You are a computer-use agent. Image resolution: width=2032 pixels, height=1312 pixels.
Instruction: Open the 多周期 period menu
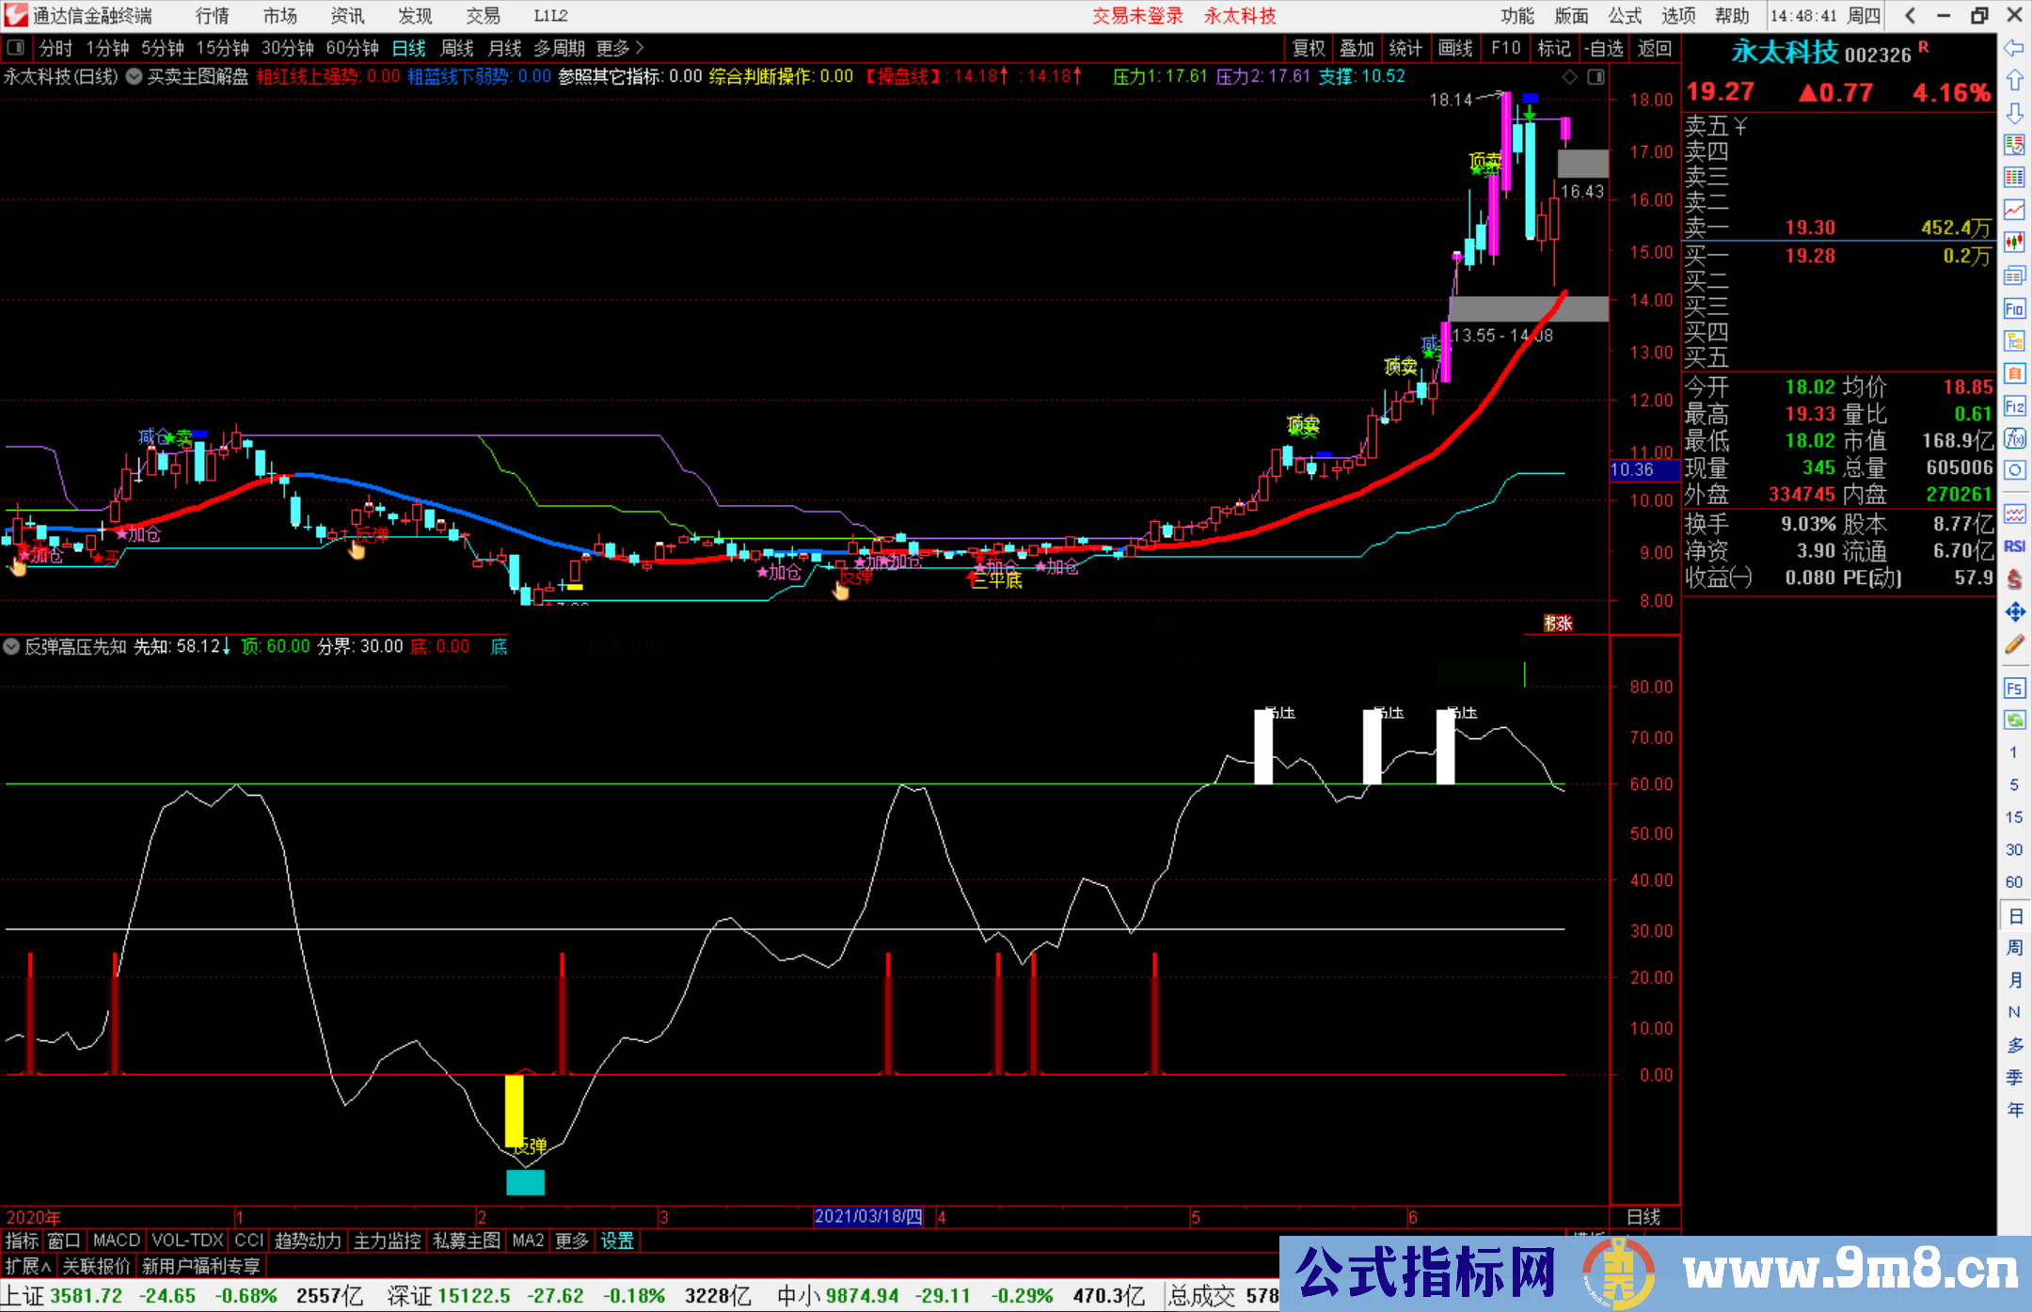coord(561,48)
